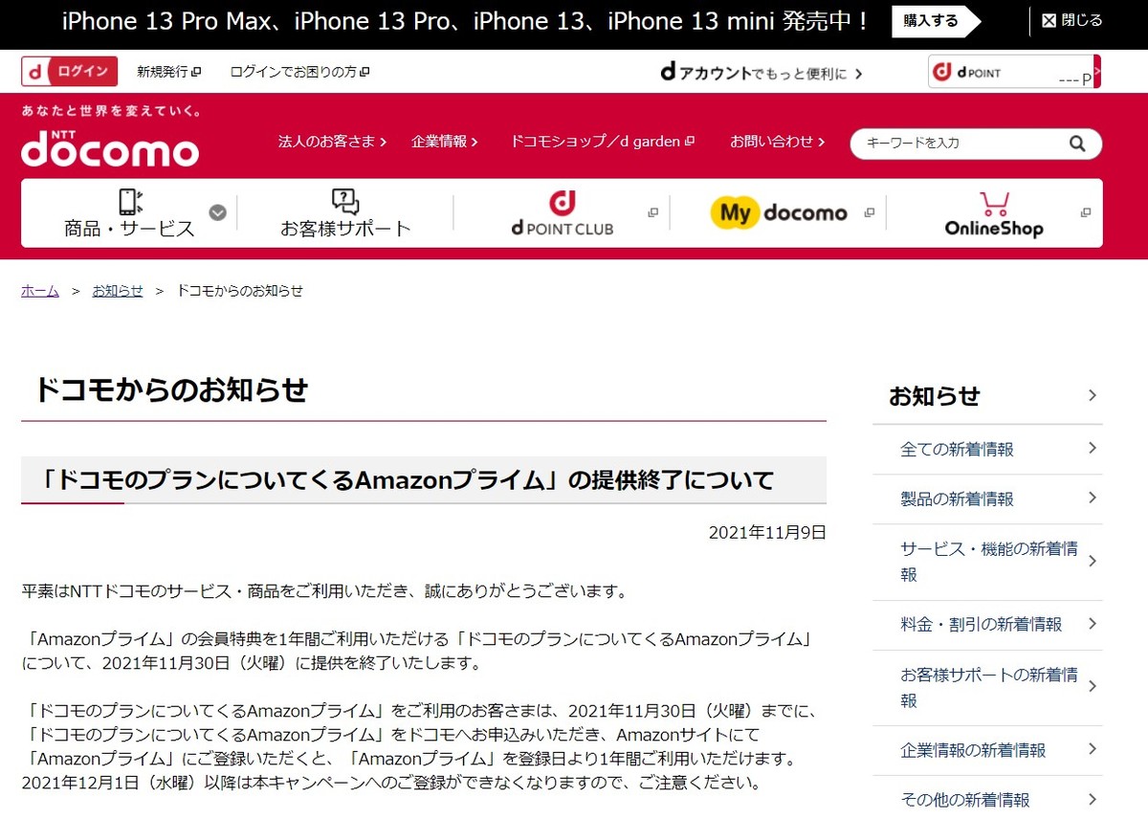Viewport: 1148px width, 820px height.
Task: Close the iPhone 13 banner with 閉じる
Action: tap(1071, 20)
